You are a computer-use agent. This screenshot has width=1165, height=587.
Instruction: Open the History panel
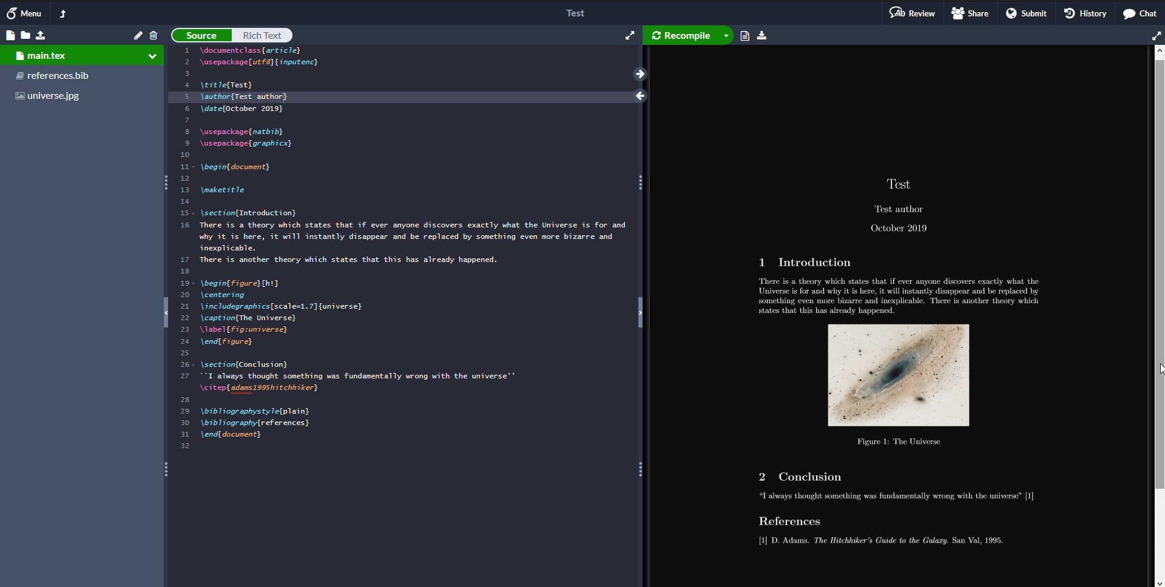(1086, 13)
